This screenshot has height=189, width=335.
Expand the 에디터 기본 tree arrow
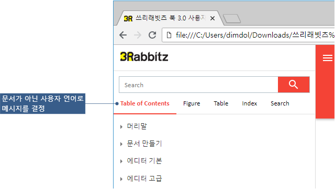point(121,161)
